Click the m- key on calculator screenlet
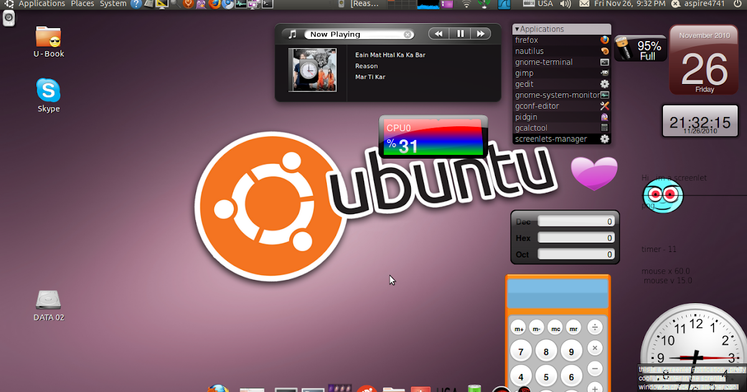This screenshot has width=747, height=392. coord(537,328)
